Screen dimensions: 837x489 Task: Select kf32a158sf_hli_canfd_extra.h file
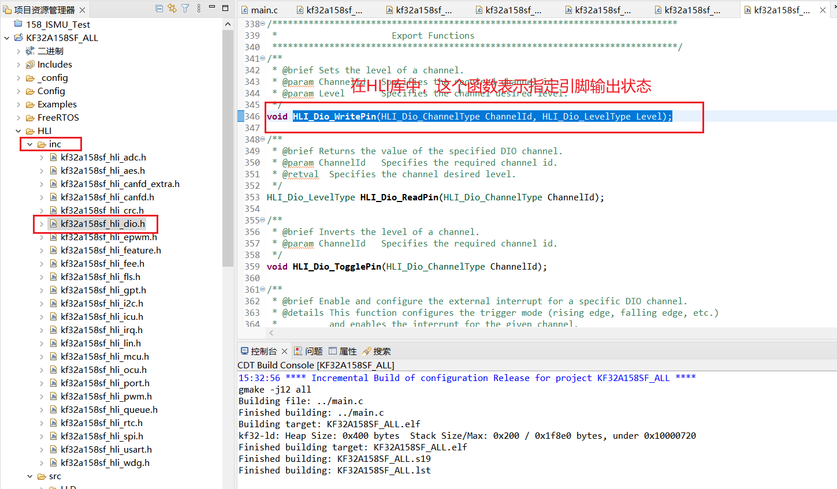click(120, 184)
